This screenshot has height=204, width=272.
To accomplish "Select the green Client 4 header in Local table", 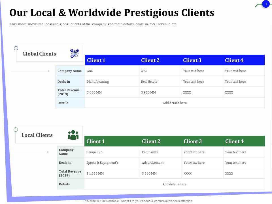I will click(x=244, y=141).
